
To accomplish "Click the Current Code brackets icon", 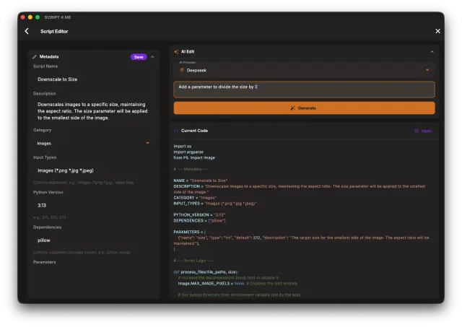I will 176,131.
